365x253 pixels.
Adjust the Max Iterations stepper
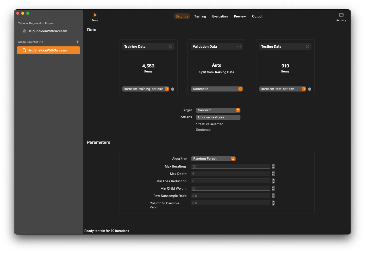tap(273, 166)
